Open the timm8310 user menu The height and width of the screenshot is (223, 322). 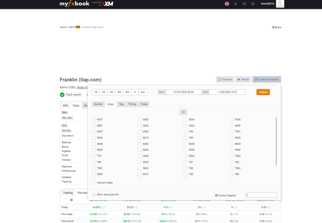pyautogui.click(x=267, y=4)
